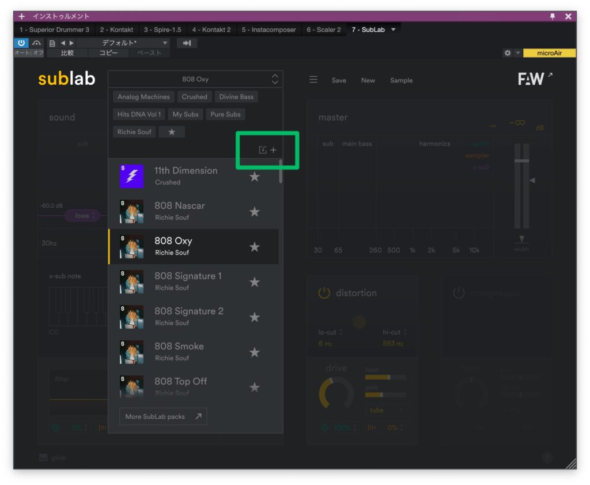This screenshot has height=485, width=590.
Task: Click the More SubLab packs link
Action: [x=163, y=416]
